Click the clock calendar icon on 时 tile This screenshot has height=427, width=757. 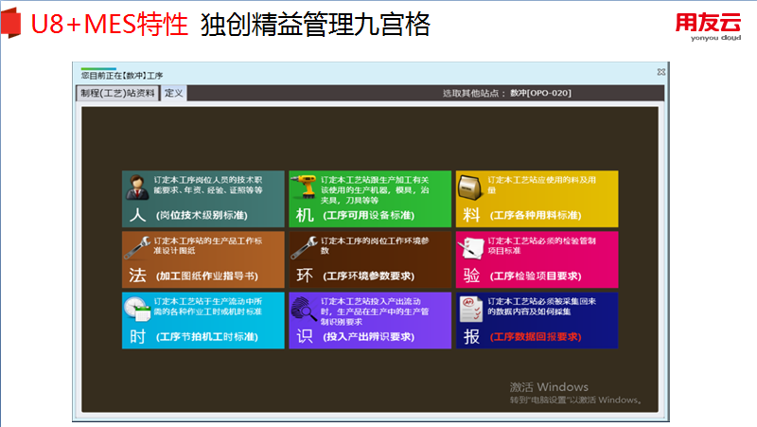137,307
